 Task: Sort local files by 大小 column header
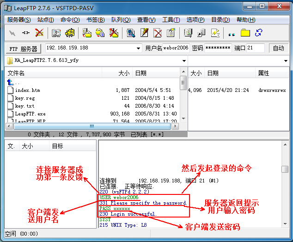coord(117,73)
